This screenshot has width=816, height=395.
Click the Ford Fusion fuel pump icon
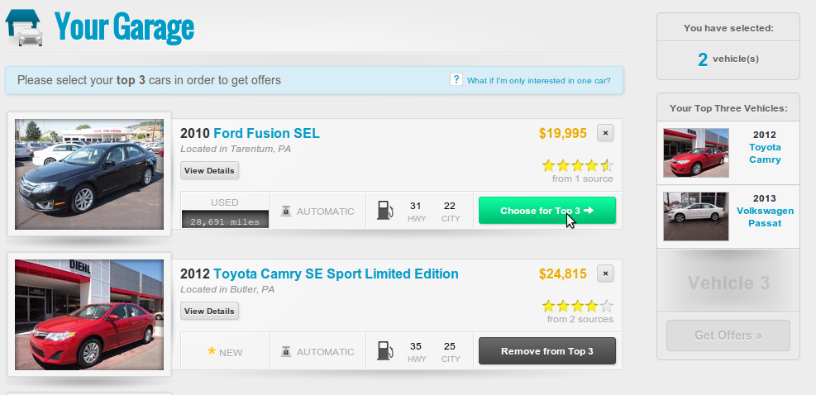(x=385, y=211)
